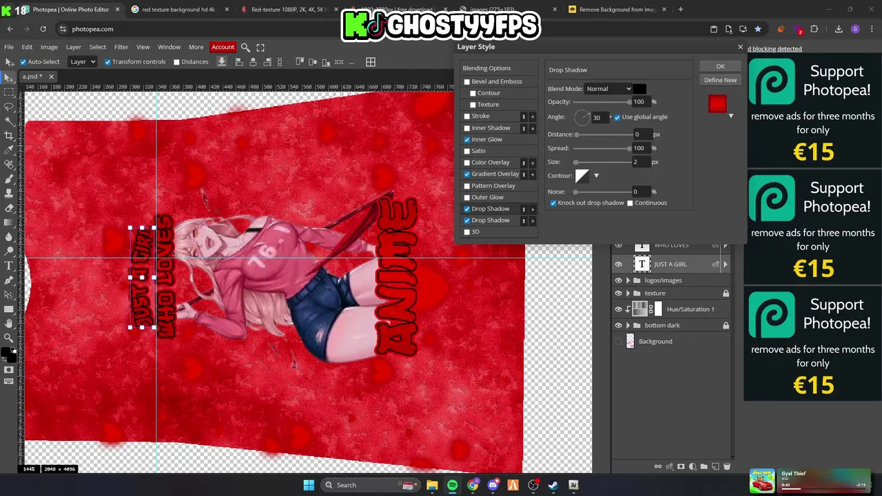Select the Brush tool
Screen dimensions: 882x496
click(9, 178)
